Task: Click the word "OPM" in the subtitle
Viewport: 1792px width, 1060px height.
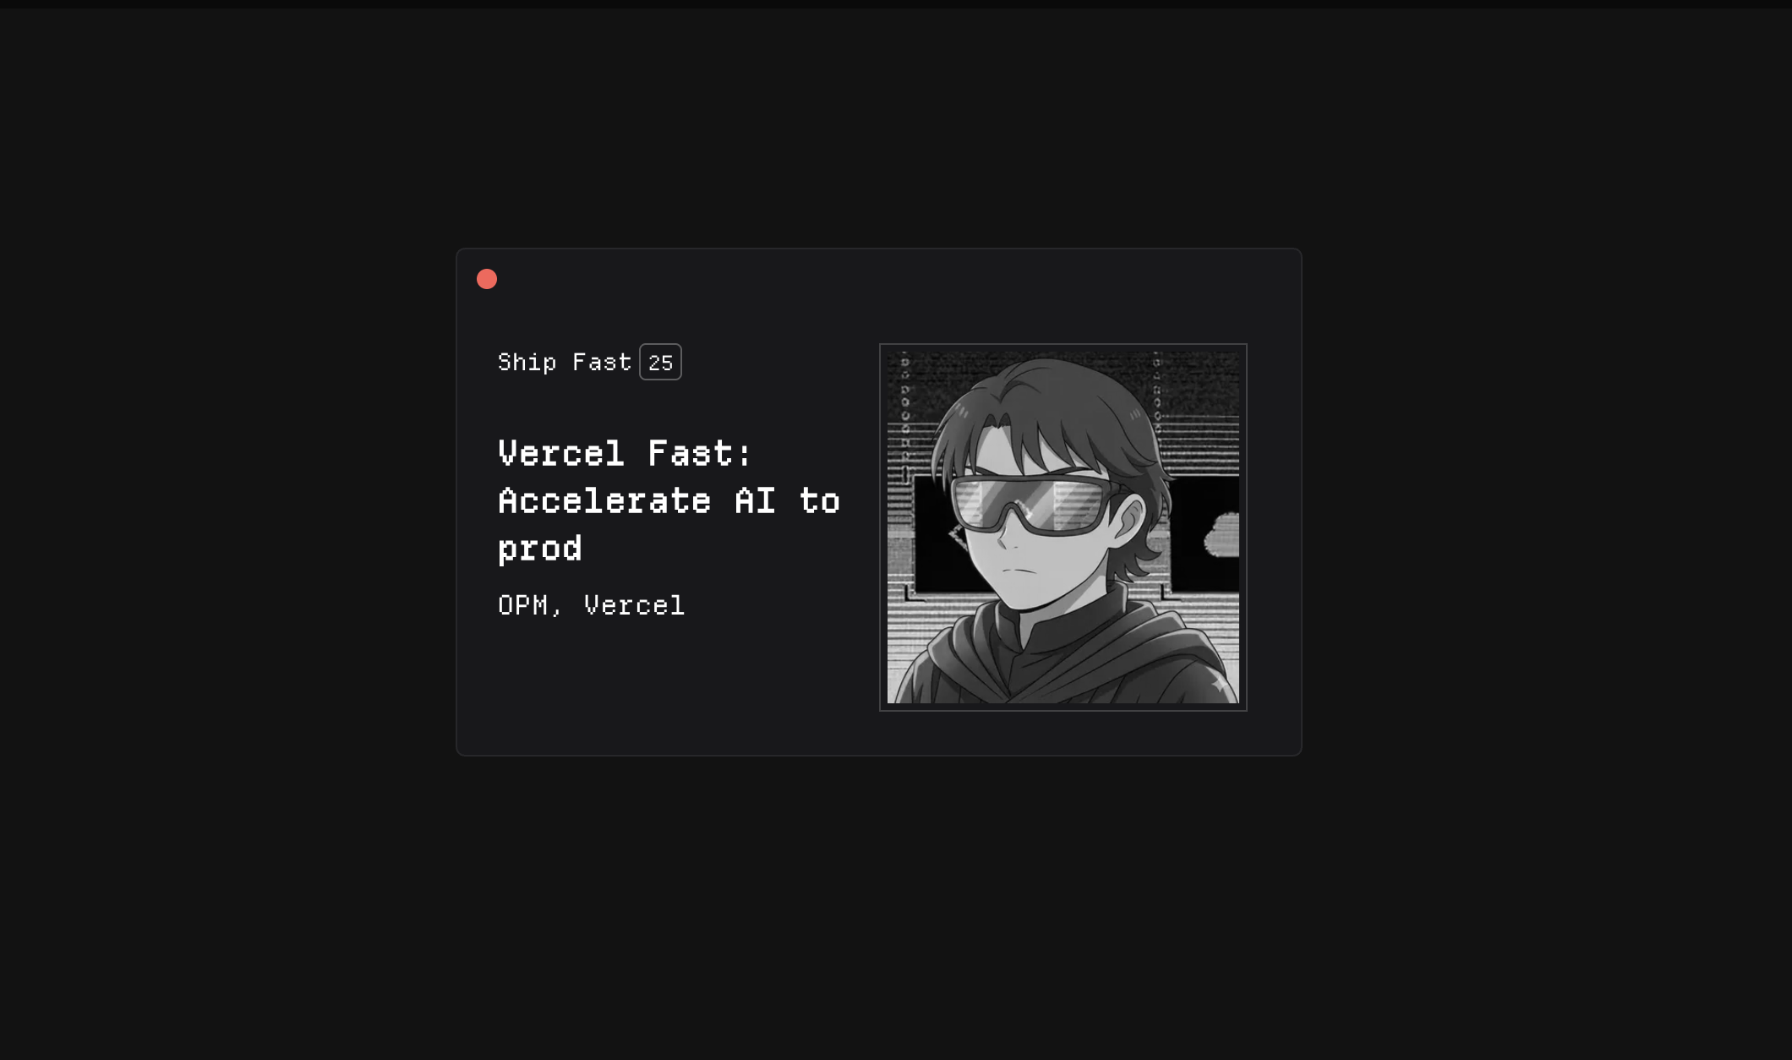Action: [x=523, y=605]
